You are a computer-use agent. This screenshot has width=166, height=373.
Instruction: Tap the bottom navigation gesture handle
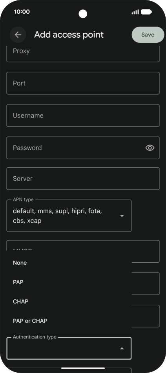click(x=83, y=368)
